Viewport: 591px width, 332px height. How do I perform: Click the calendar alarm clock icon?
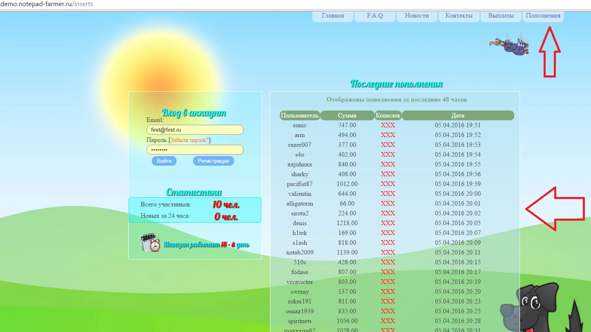[x=151, y=243]
